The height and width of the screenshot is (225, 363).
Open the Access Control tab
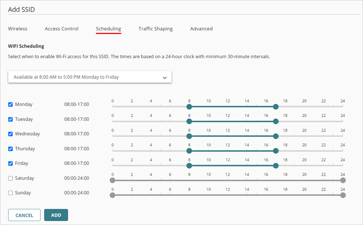click(x=62, y=29)
